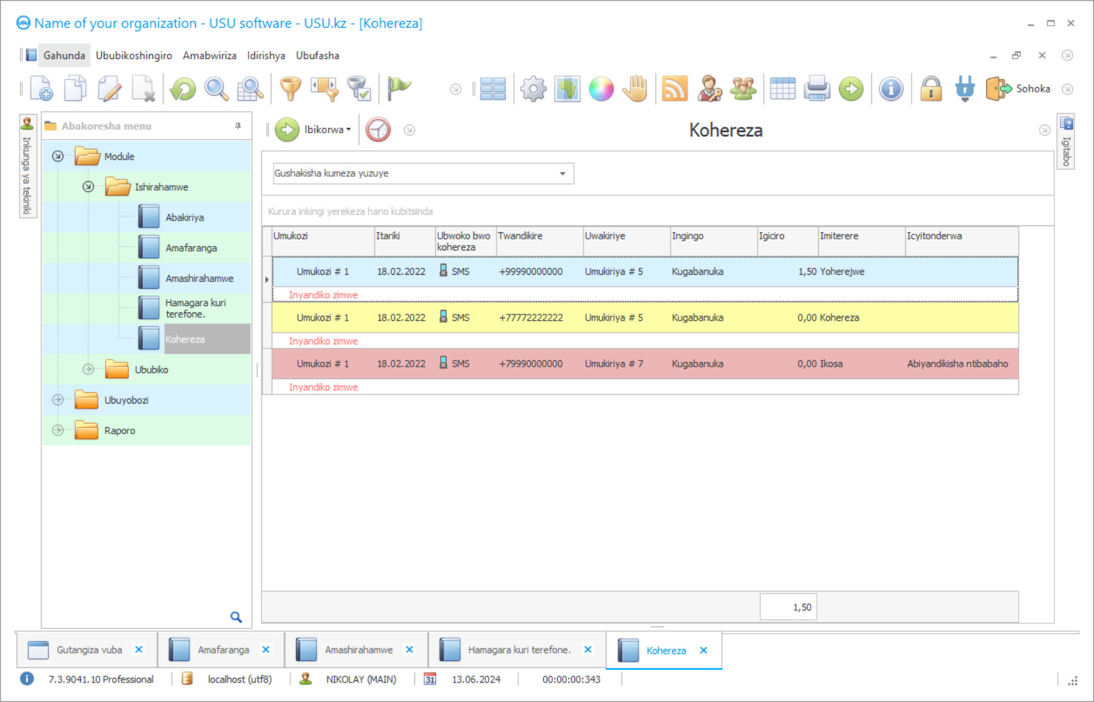Pin the Abakoresha menu panel
1094x702 pixels.
[x=238, y=126]
